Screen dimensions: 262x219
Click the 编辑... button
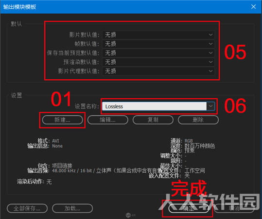(108, 120)
